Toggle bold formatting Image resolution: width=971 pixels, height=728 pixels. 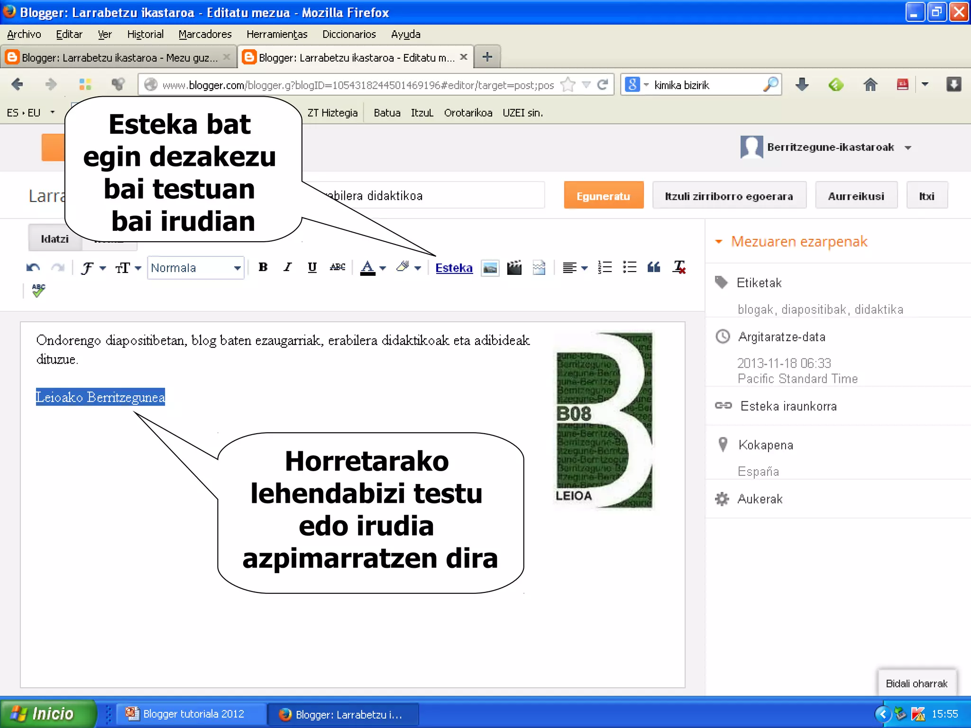263,267
